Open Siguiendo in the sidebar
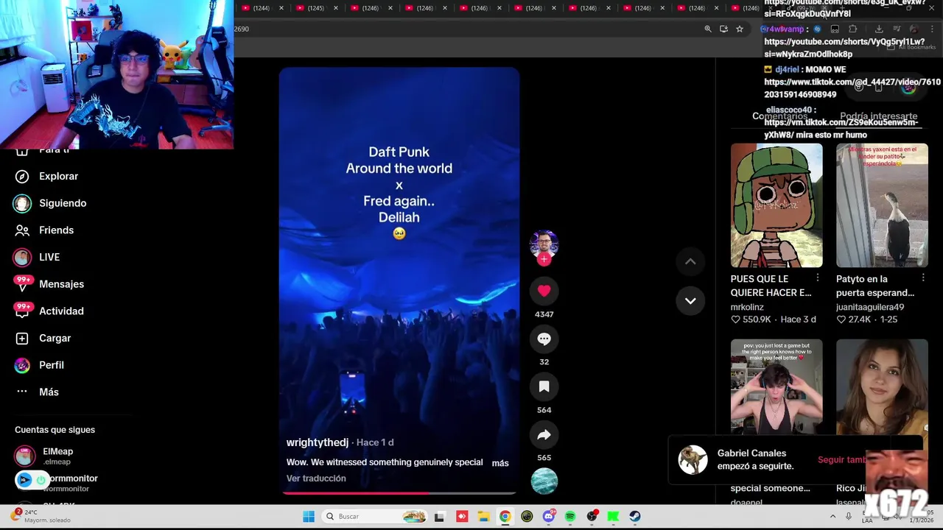Viewport: 943px width, 530px height. tap(51, 203)
